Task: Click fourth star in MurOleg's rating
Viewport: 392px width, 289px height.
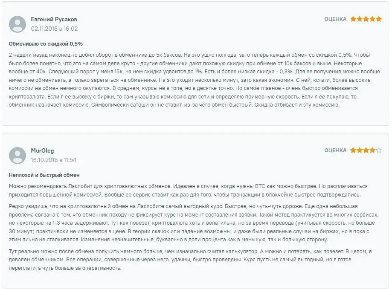Action: click(372, 150)
